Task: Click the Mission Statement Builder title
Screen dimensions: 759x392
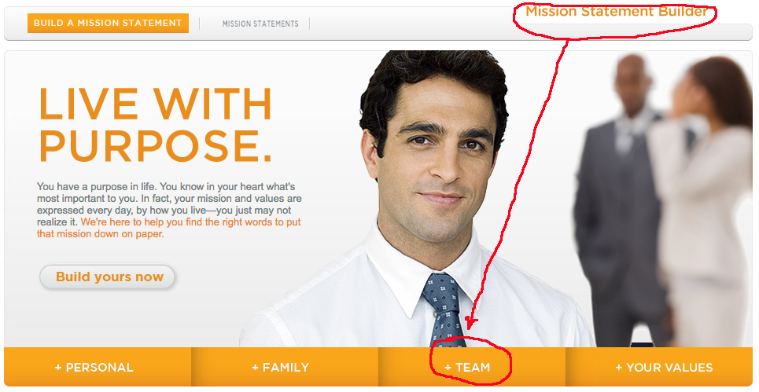Action: pyautogui.click(x=616, y=11)
